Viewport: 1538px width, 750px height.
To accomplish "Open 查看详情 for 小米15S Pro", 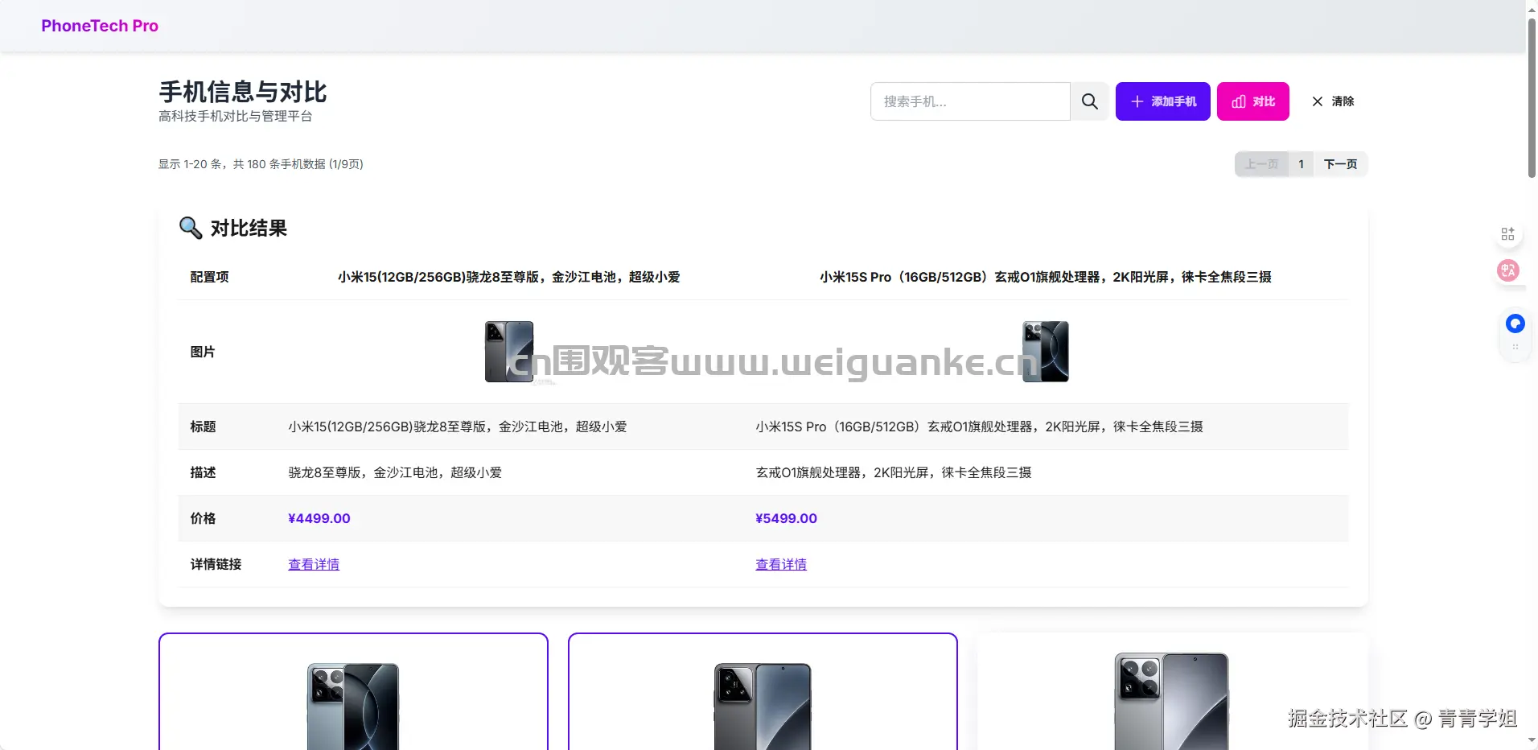I will [x=781, y=564].
